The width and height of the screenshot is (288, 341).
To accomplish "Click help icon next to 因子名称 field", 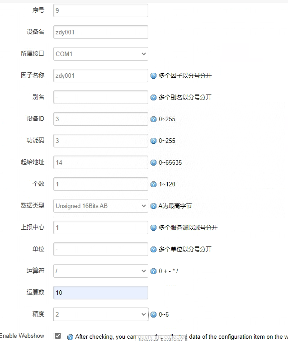I will coord(154,76).
